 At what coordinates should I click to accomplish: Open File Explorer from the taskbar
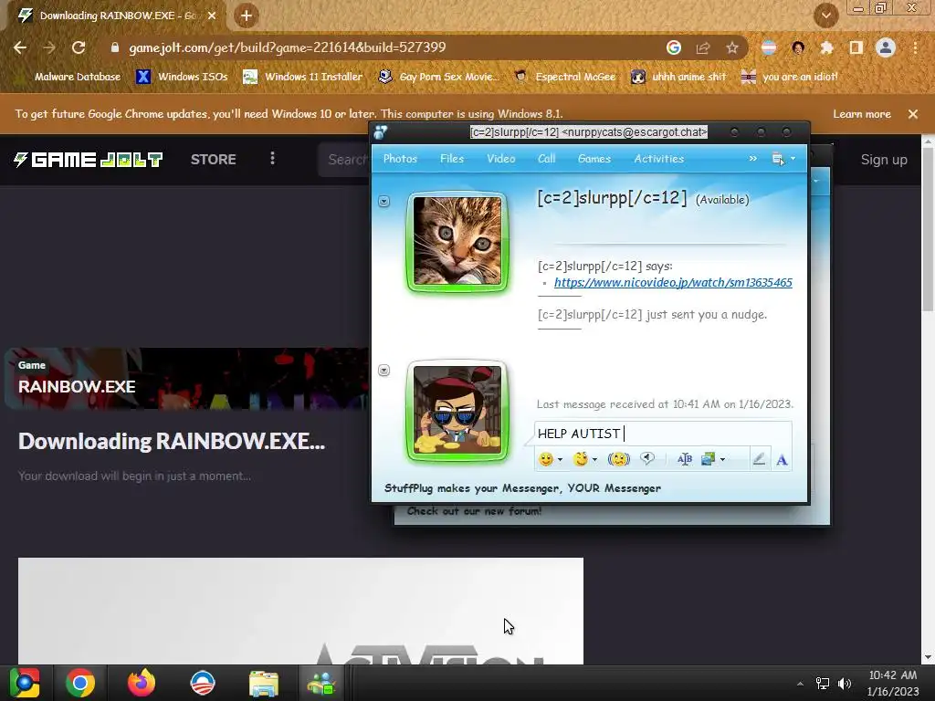click(x=264, y=683)
